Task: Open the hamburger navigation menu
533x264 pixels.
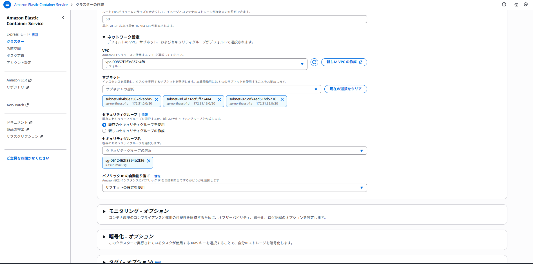Action: click(7, 5)
